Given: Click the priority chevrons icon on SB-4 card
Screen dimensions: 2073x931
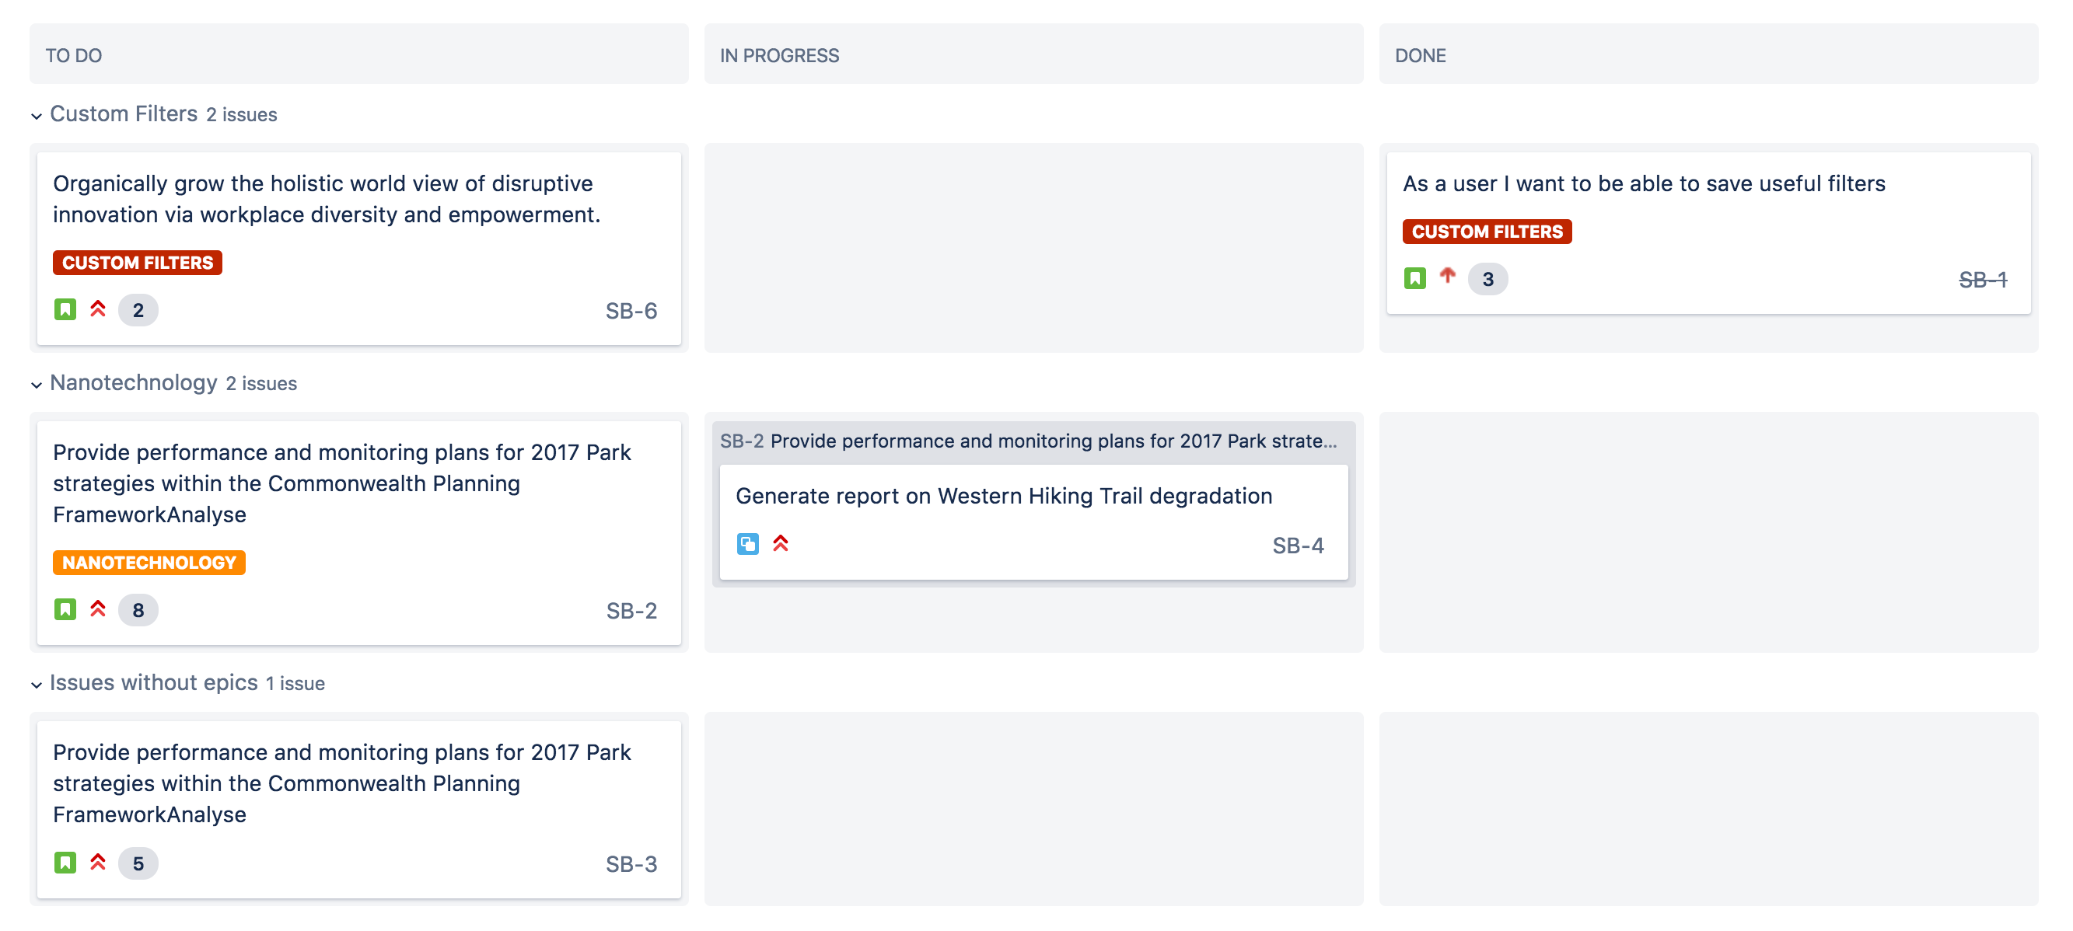Looking at the screenshot, I should pyautogui.click(x=781, y=543).
